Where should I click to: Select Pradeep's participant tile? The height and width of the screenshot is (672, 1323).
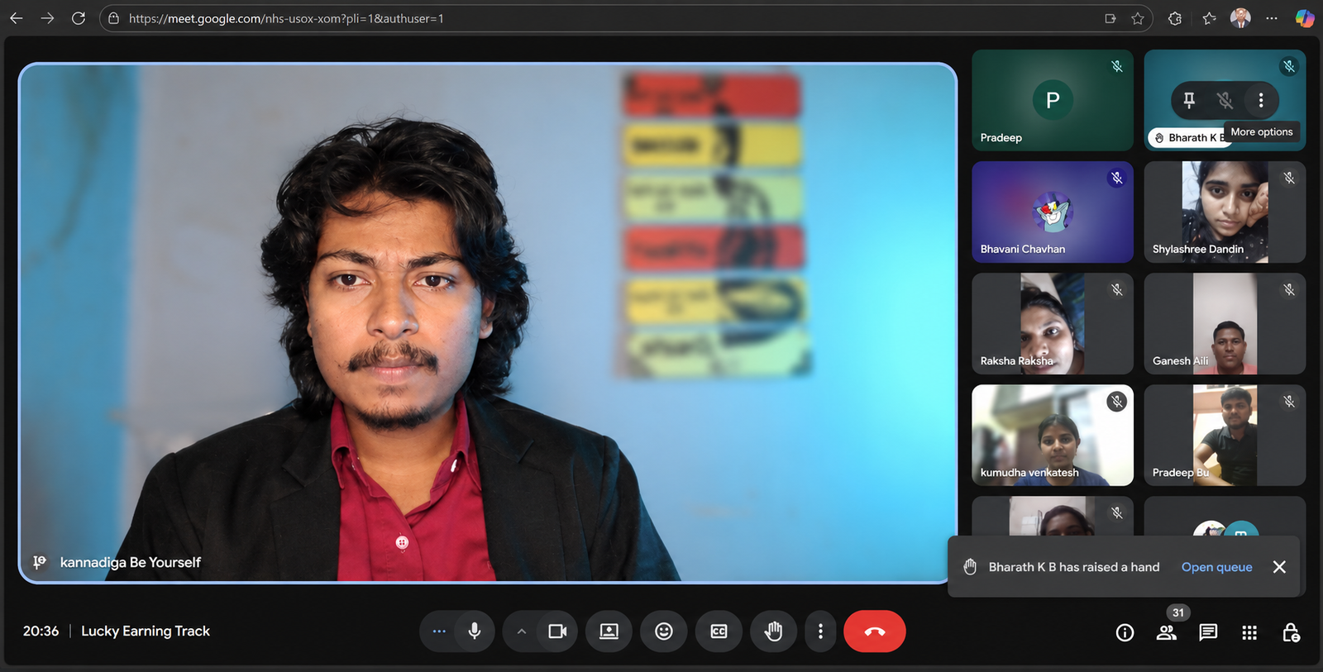pos(1053,100)
